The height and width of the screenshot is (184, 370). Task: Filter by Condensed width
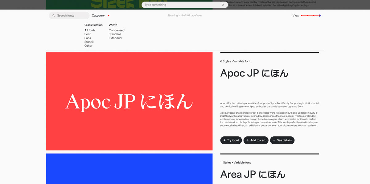(117, 30)
